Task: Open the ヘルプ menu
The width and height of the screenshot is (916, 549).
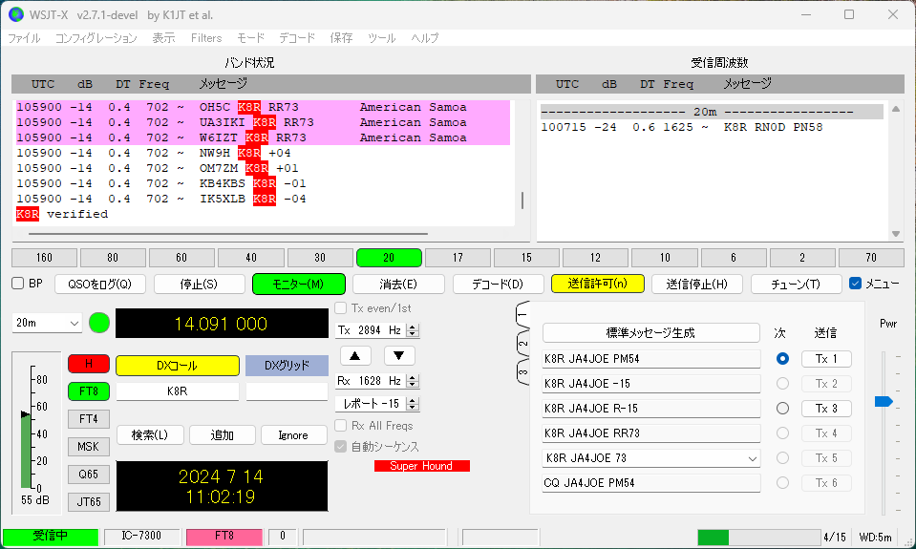Action: (x=425, y=38)
